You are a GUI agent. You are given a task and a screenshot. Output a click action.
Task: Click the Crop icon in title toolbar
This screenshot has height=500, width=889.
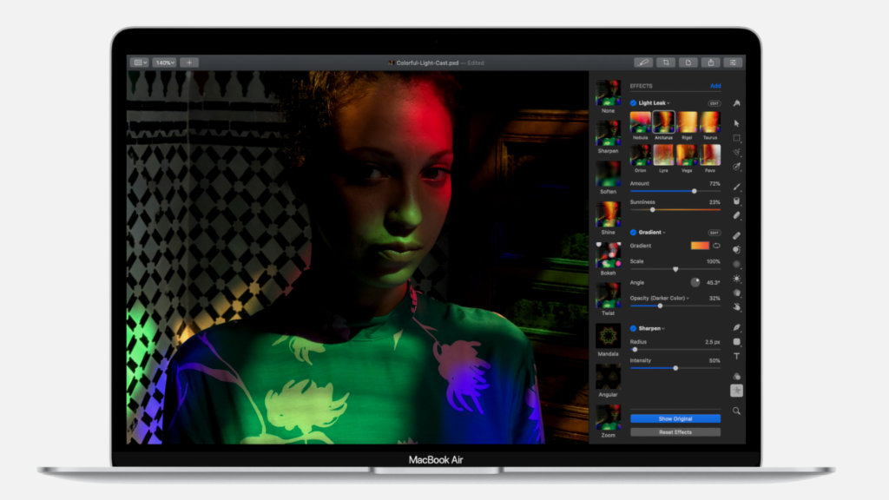pyautogui.click(x=666, y=62)
